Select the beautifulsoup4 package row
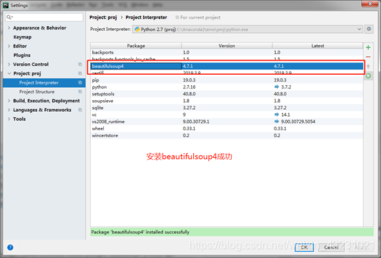 tap(227, 66)
